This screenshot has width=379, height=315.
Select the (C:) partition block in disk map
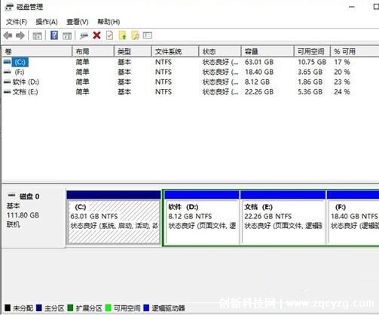[114, 218]
